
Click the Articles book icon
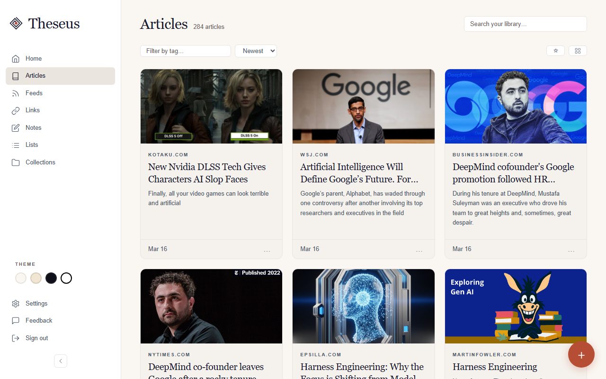[16, 76]
